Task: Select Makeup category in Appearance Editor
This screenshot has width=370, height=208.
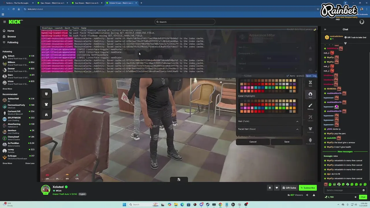Action: coord(310,106)
